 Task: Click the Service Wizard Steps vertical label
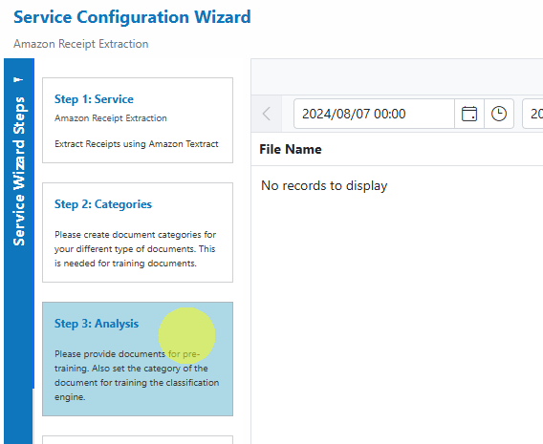tap(19, 171)
